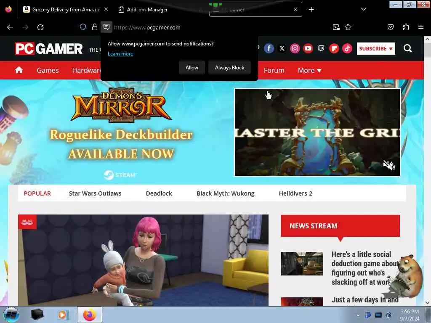The image size is (431, 323).
Task: Open PC Gamer's TikTok icon
Action: coord(347,49)
